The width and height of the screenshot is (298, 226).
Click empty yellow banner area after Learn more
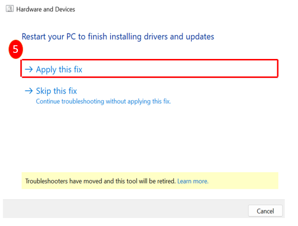point(245,181)
